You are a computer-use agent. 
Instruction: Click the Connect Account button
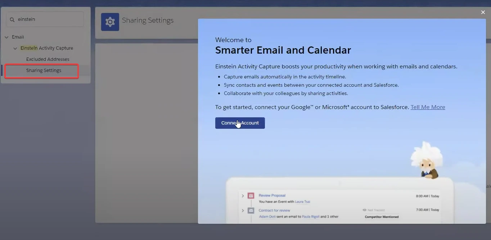pyautogui.click(x=240, y=123)
